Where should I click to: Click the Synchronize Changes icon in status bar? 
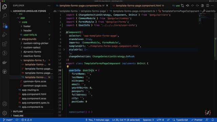[x=17, y=120]
